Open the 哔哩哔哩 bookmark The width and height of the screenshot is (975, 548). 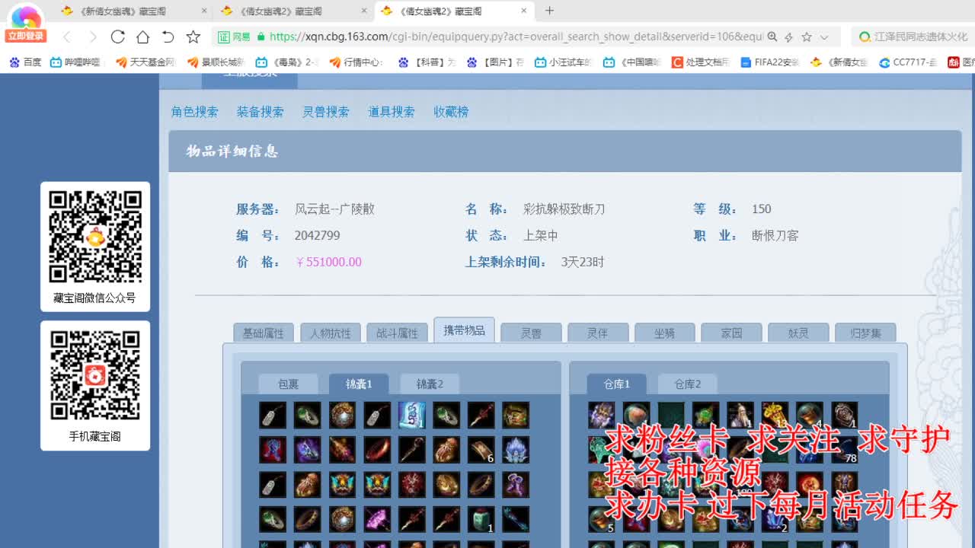click(x=75, y=62)
